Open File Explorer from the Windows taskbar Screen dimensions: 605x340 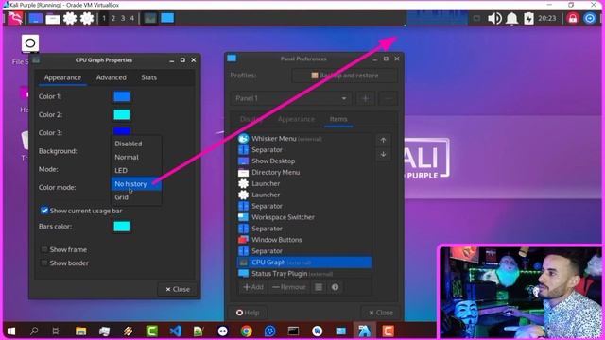[x=80, y=331]
